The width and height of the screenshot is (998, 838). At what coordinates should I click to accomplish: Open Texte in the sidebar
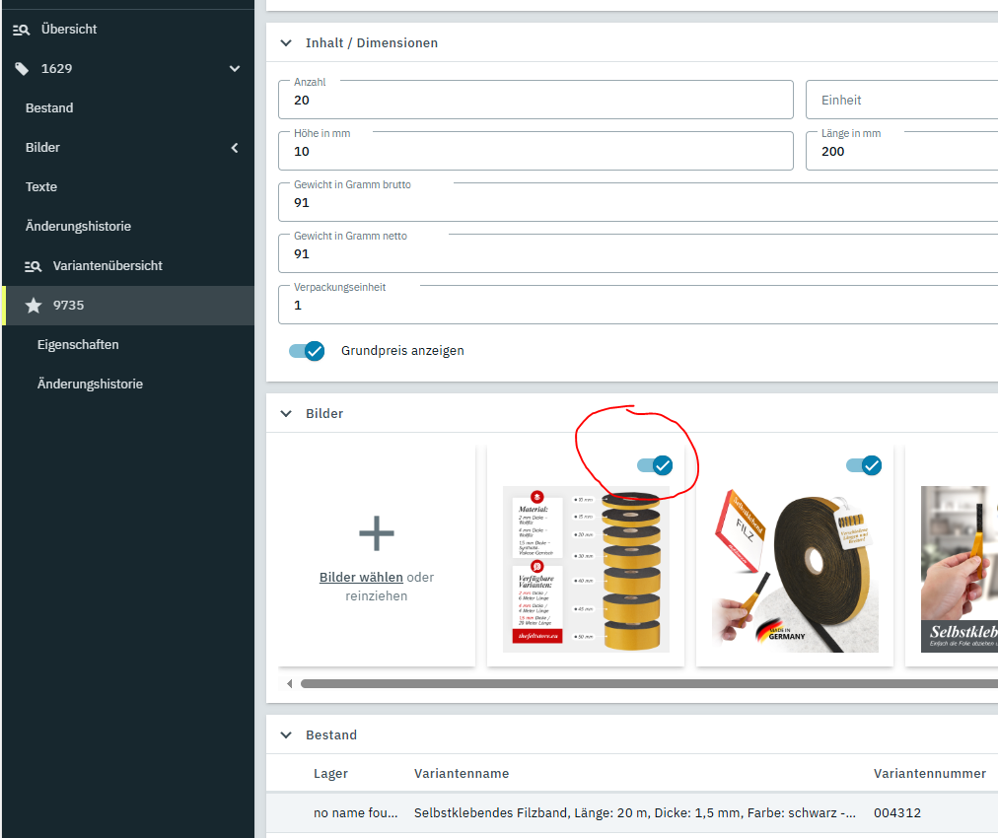coord(41,187)
